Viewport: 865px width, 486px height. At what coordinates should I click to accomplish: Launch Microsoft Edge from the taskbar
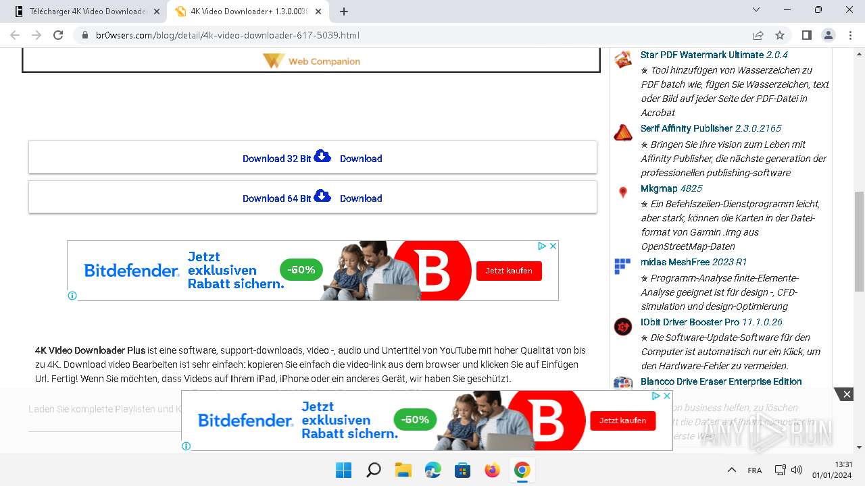[x=433, y=470]
